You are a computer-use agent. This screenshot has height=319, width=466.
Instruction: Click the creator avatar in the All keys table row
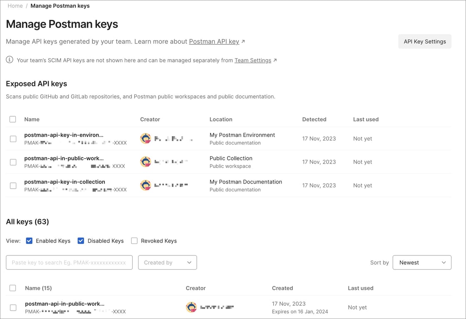pyautogui.click(x=191, y=307)
